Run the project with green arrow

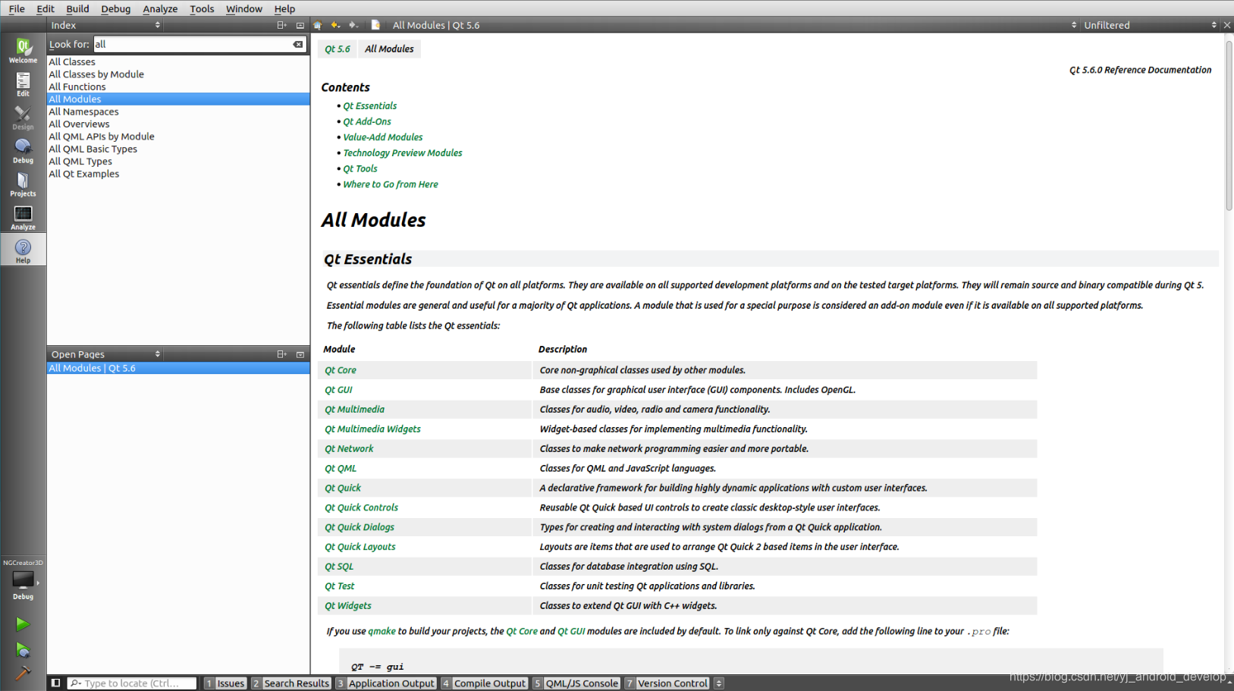pyautogui.click(x=23, y=623)
